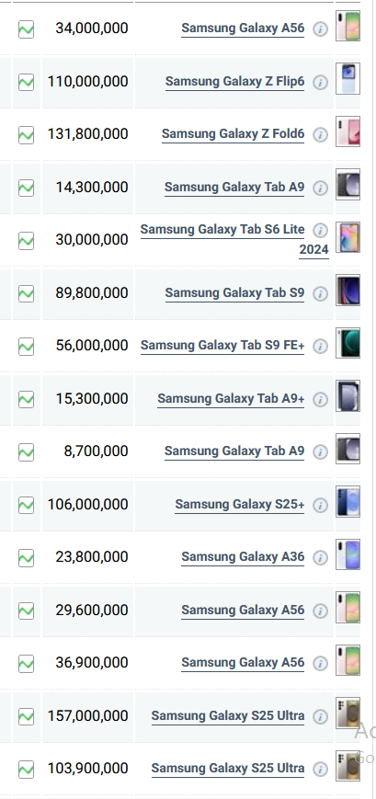The height and width of the screenshot is (799, 376).
Task: Open chart icon for 157,000,000 S25 Ultra row
Action: tap(26, 716)
